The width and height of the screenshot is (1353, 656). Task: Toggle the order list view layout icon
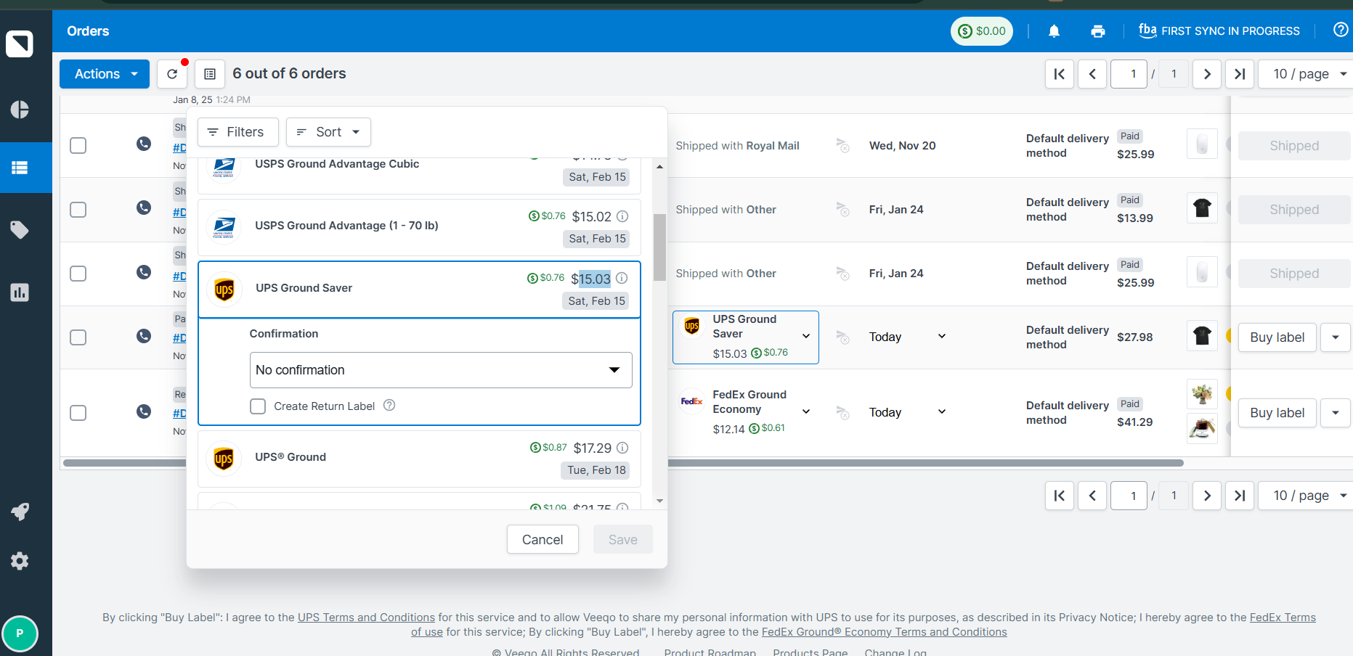[210, 74]
